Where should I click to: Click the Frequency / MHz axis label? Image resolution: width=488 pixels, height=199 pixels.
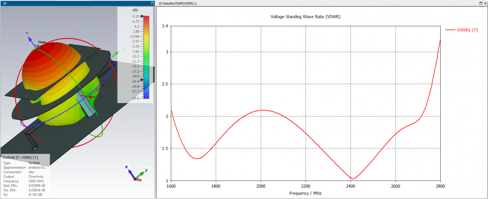click(305, 193)
